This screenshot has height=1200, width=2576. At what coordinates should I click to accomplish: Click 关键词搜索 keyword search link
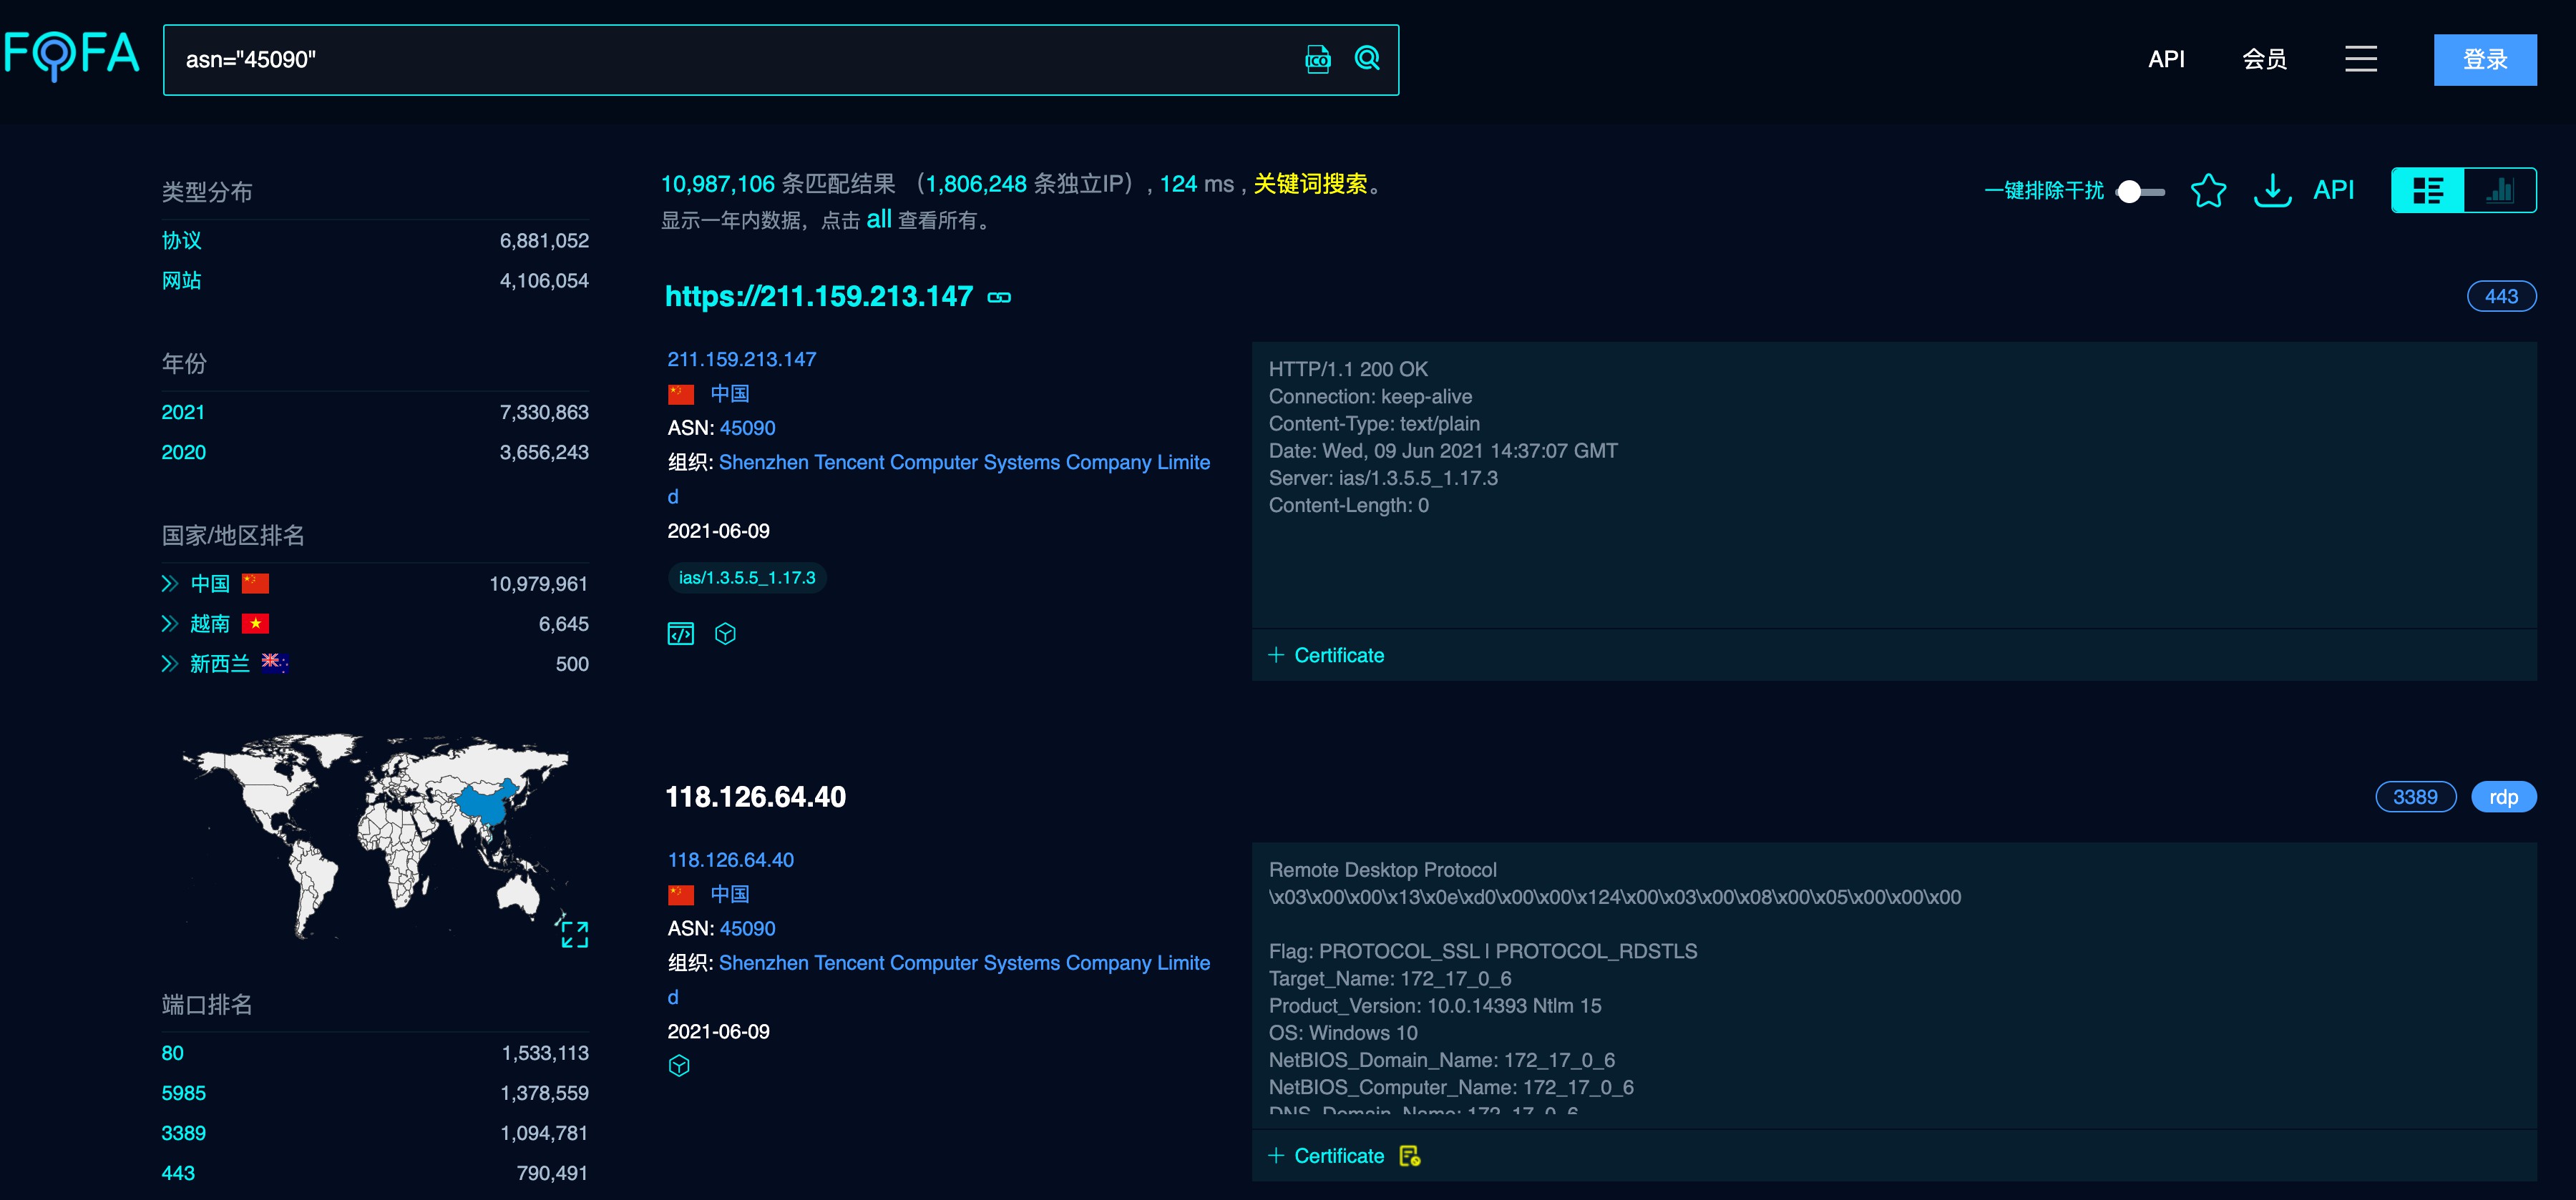(x=1310, y=184)
